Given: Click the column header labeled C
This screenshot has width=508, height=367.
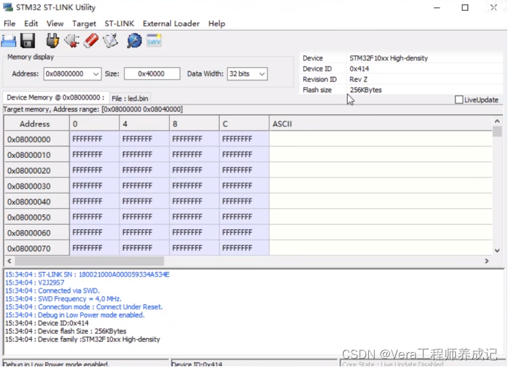Looking at the screenshot, I should coord(244,124).
